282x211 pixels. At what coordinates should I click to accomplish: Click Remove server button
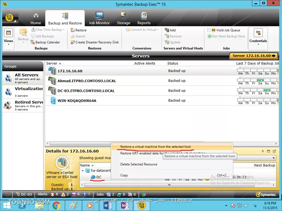tap(173, 36)
